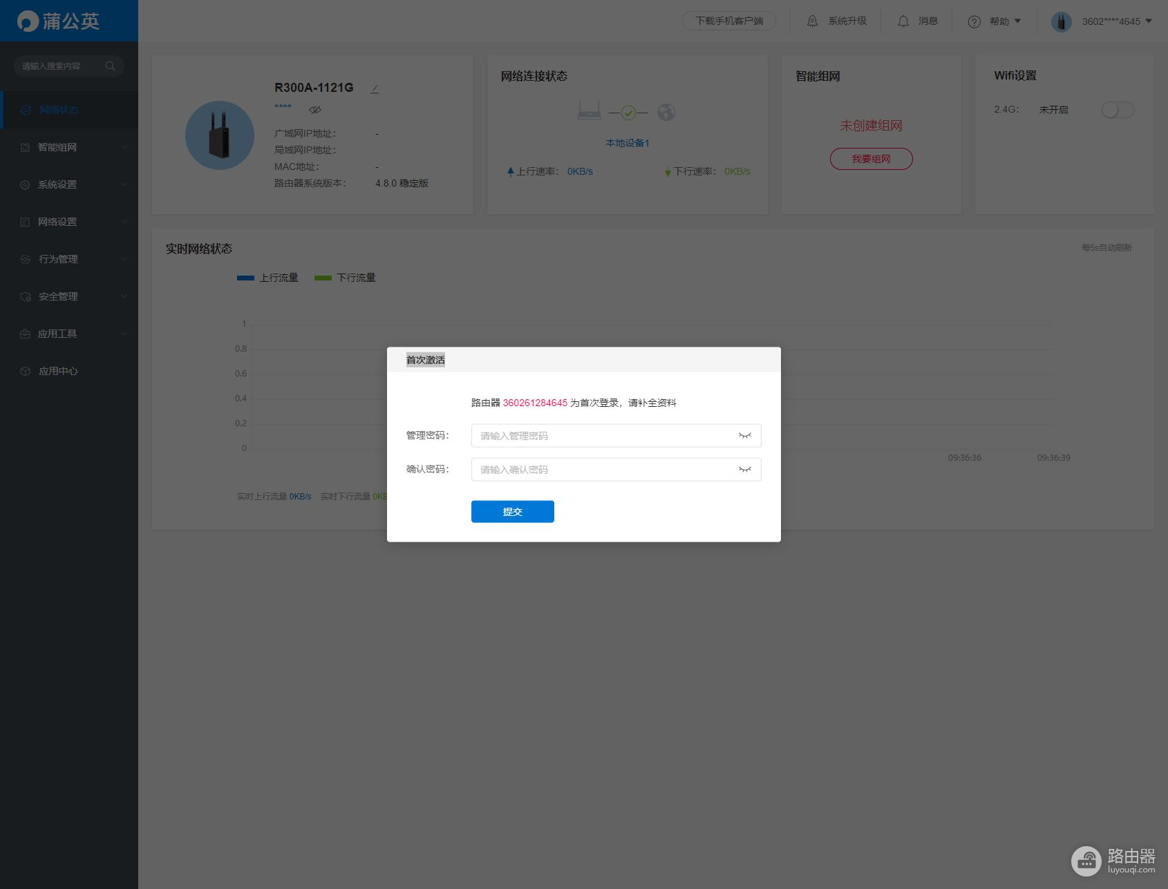Click the globe internet icon
This screenshot has height=889, width=1168.
666,112
